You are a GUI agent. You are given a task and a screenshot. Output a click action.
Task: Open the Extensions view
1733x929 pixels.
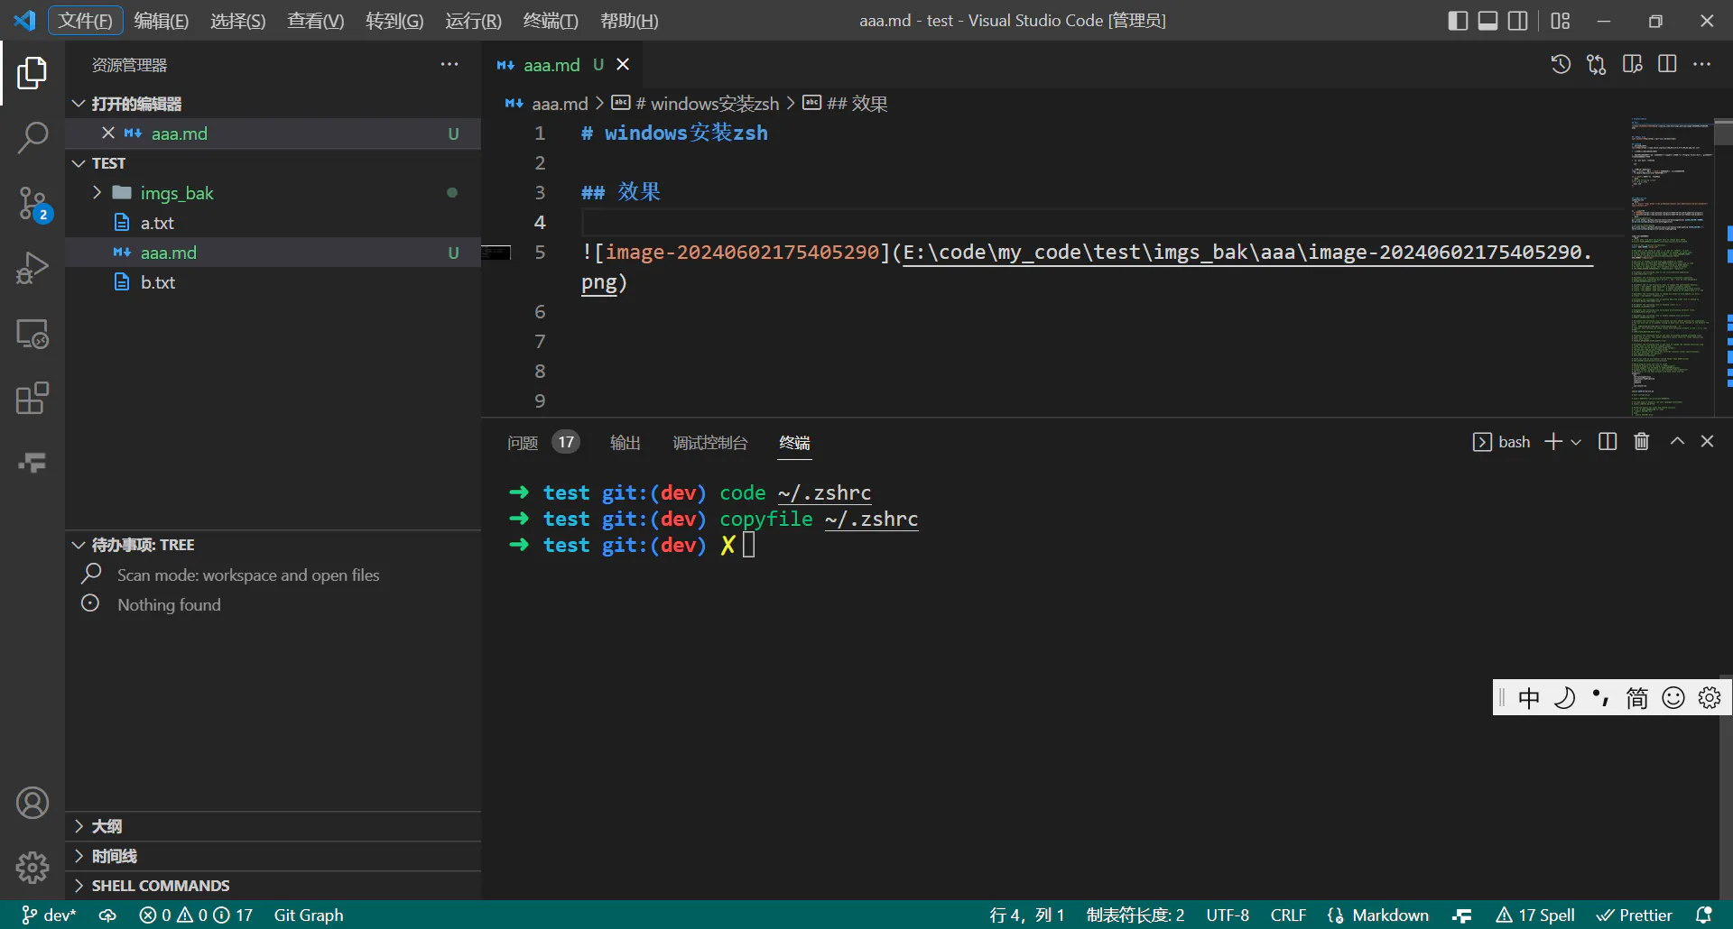click(32, 398)
